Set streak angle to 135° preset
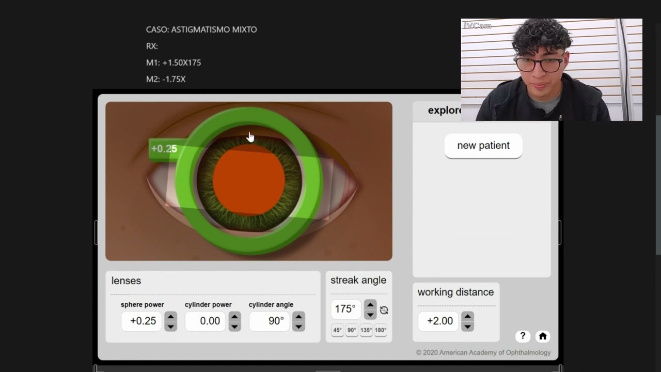The width and height of the screenshot is (661, 372). click(366, 330)
